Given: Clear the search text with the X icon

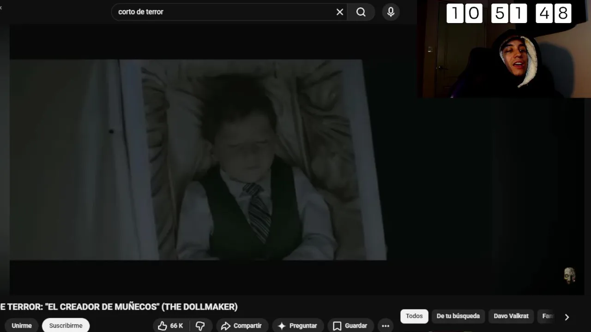Looking at the screenshot, I should pyautogui.click(x=340, y=12).
